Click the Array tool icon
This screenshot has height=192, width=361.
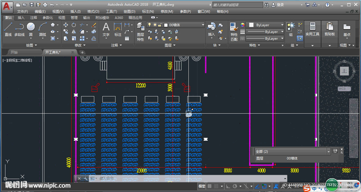pyautogui.click(x=82, y=38)
